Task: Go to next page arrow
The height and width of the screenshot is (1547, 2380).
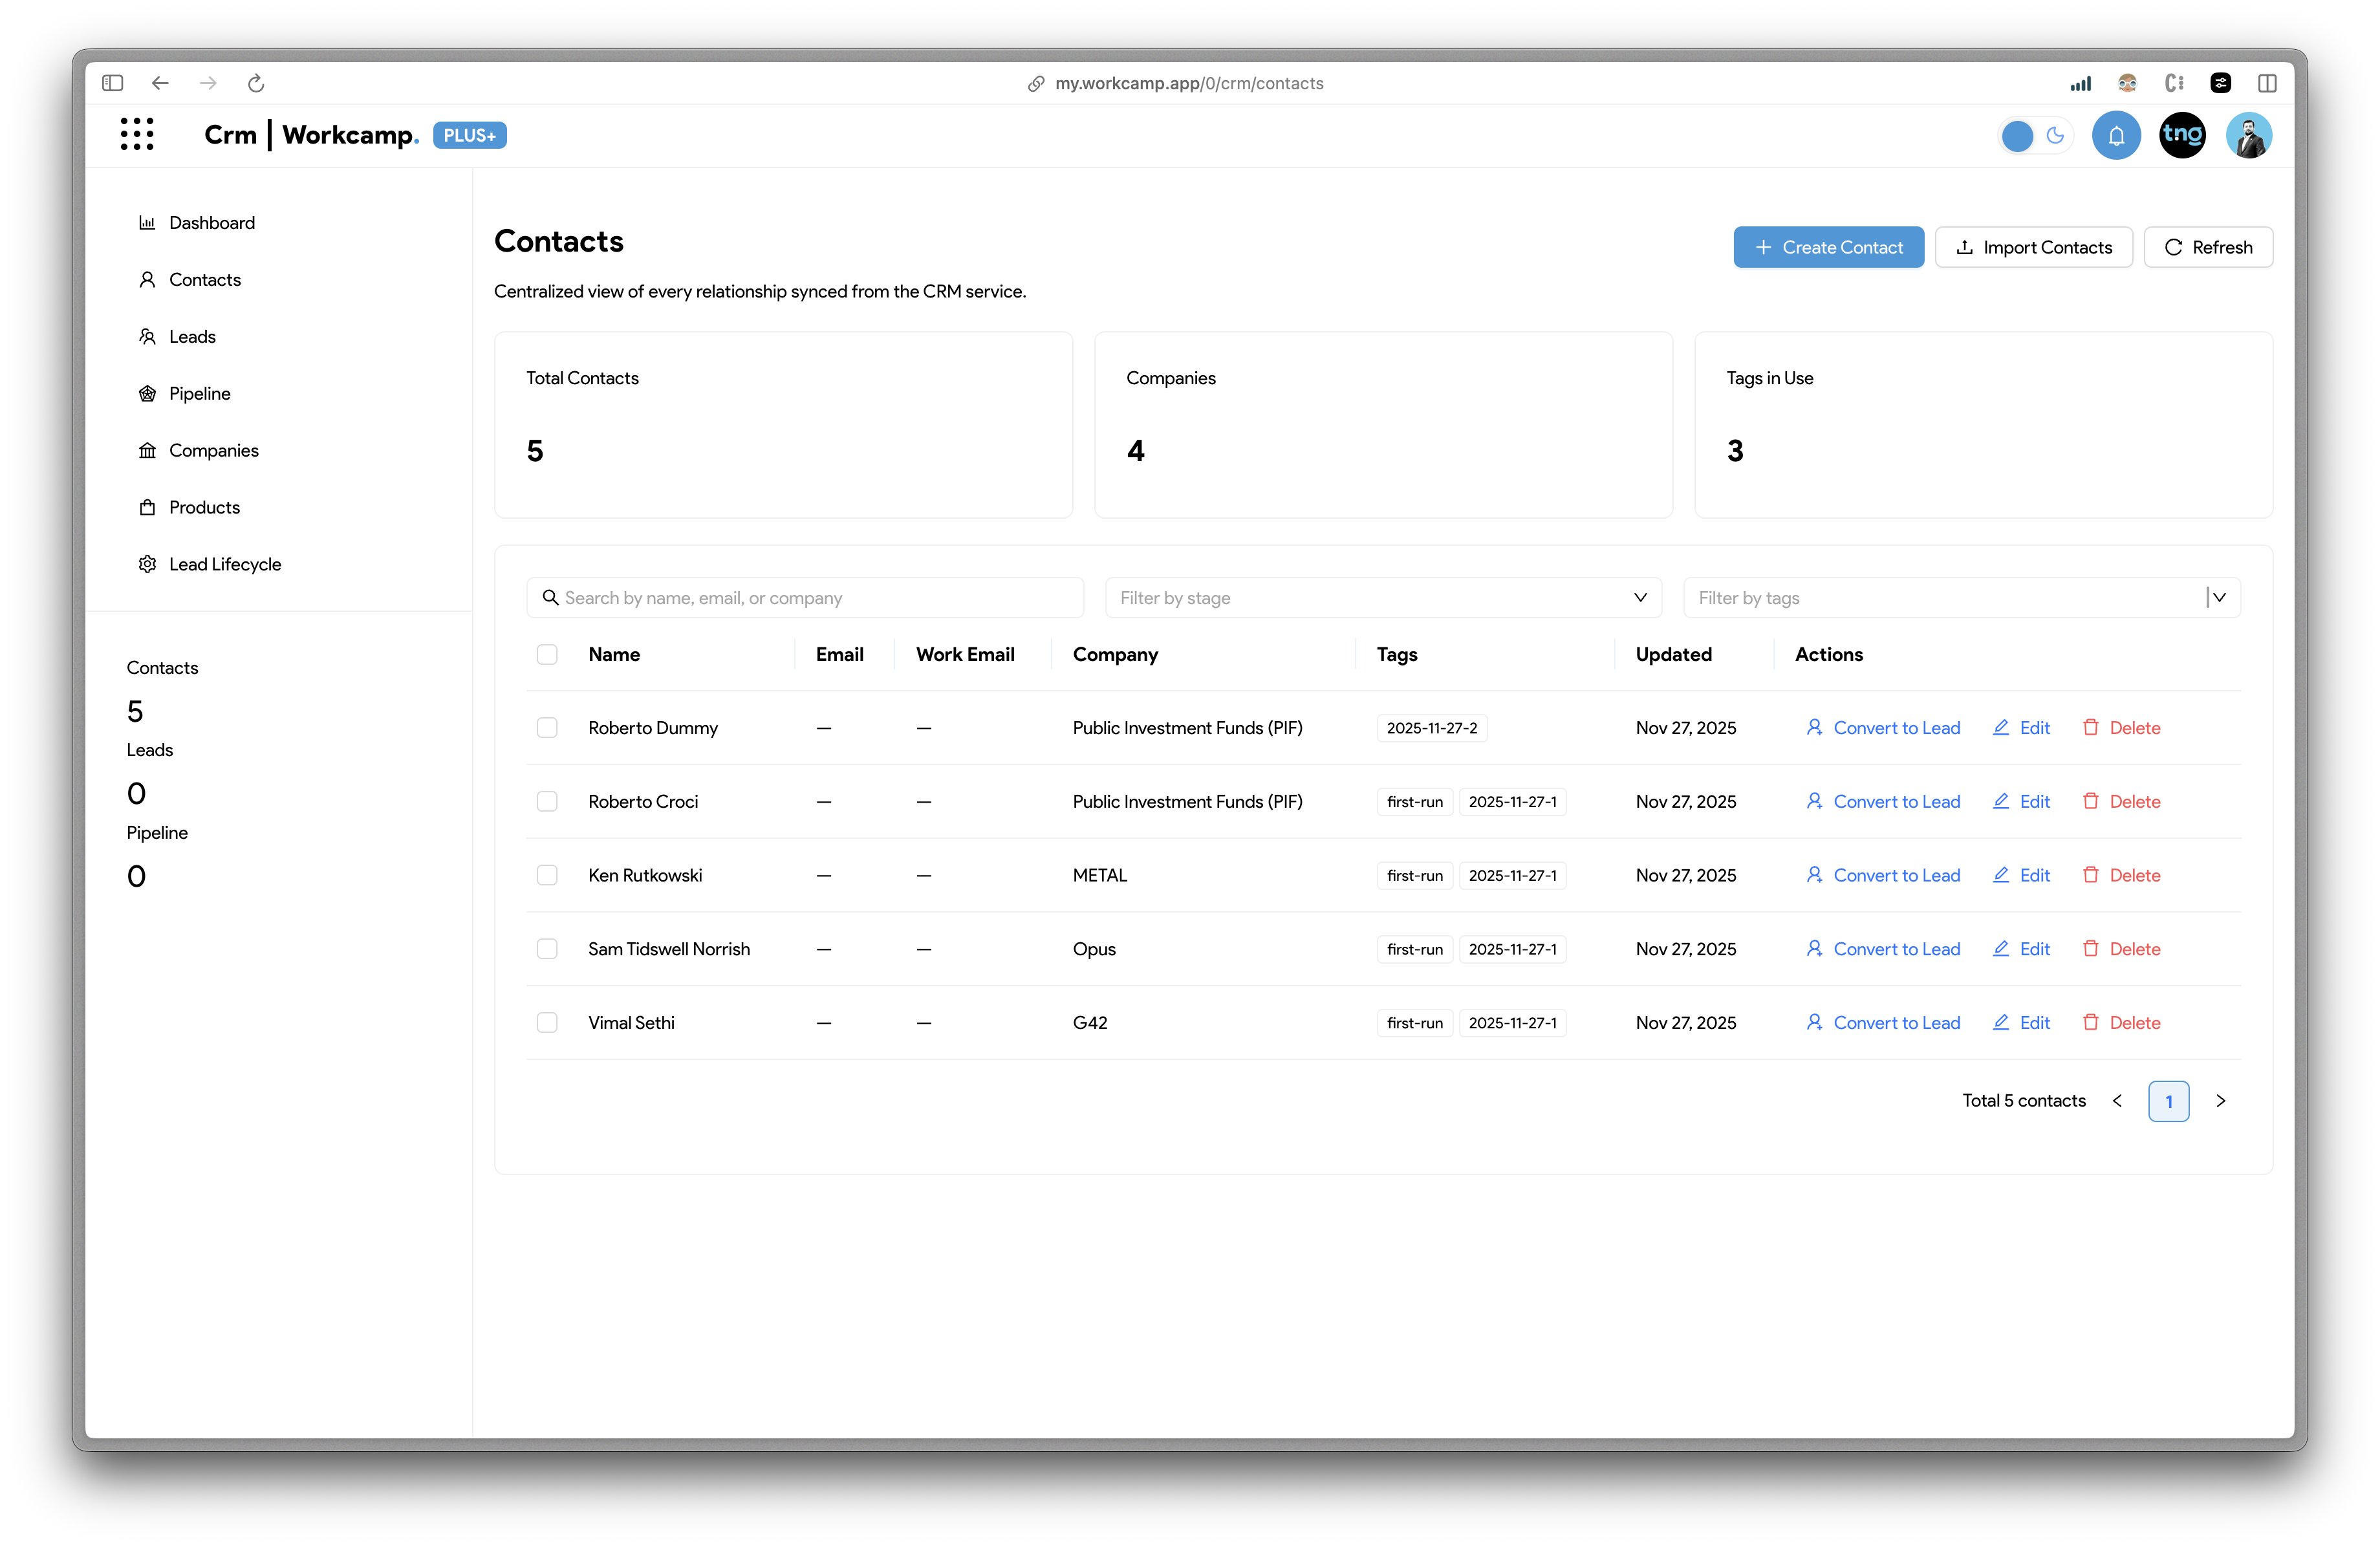Action: point(2220,1100)
